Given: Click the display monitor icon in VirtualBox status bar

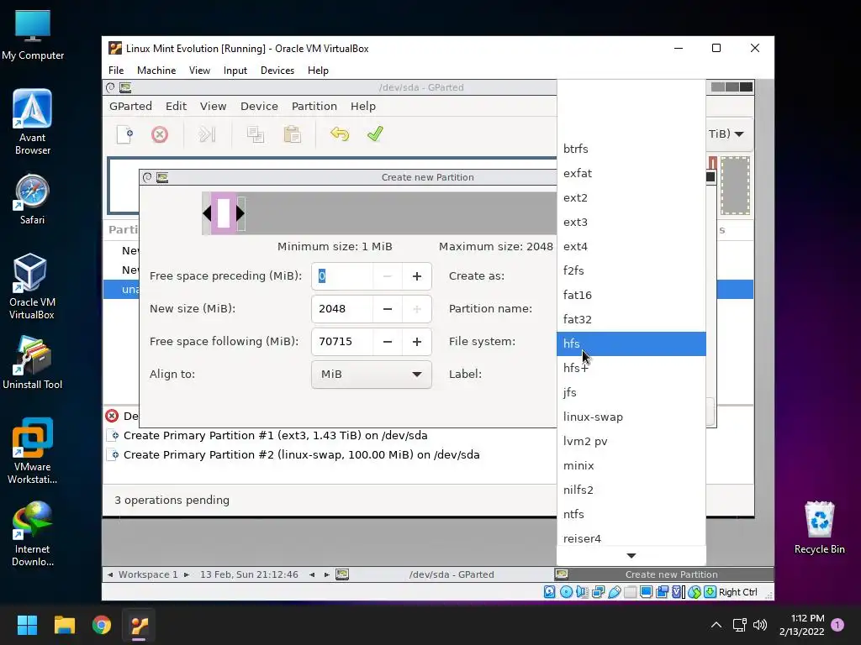Looking at the screenshot, I should click(x=647, y=592).
